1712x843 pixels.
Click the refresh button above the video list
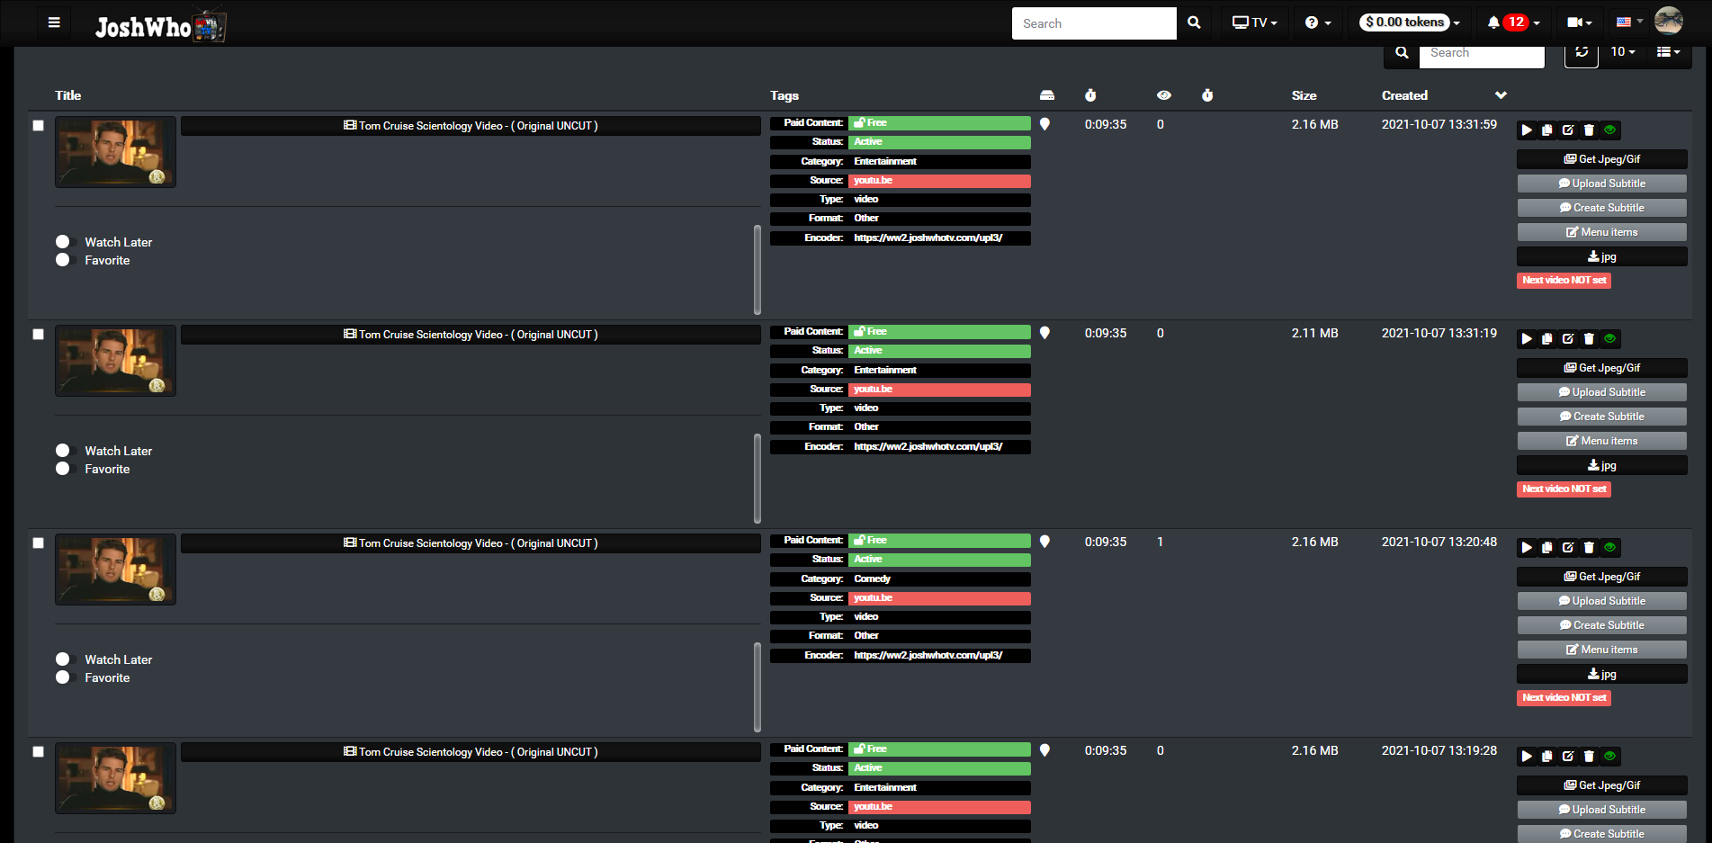1582,52
